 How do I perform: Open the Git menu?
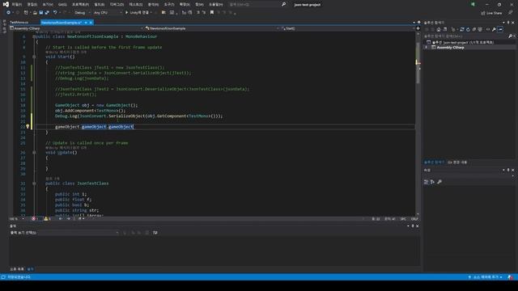(x=62, y=4)
